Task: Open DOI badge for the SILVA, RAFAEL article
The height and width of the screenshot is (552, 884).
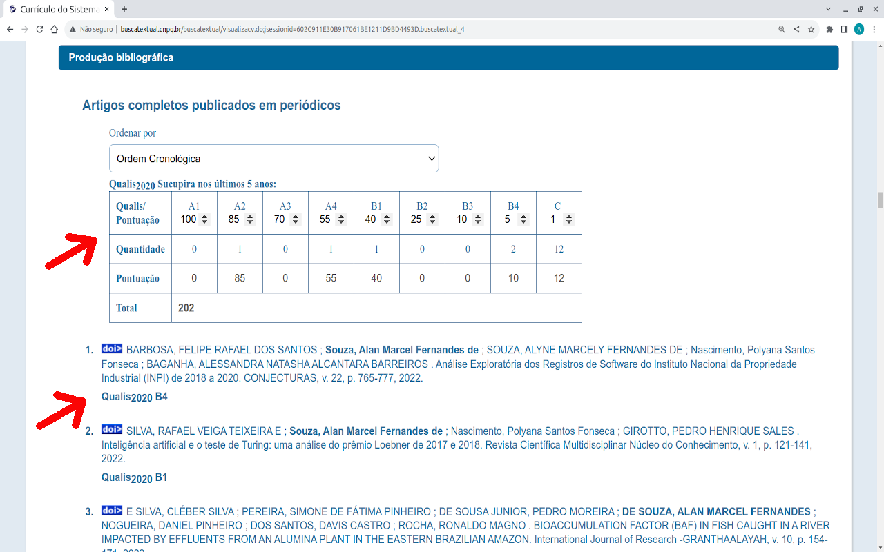Action: (112, 429)
